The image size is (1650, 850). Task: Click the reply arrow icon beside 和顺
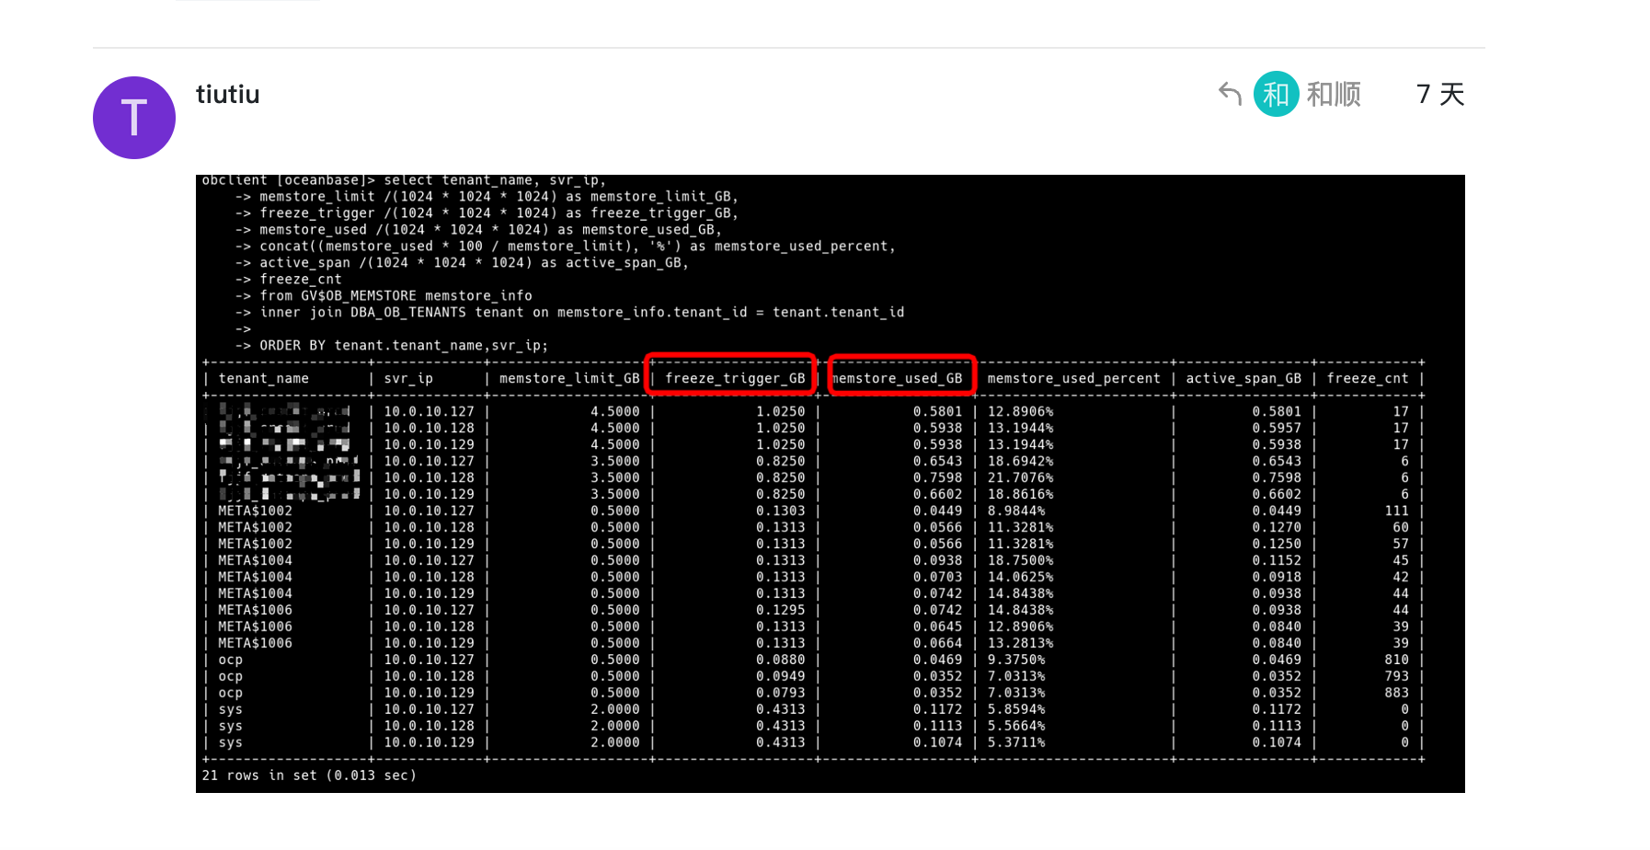pyautogui.click(x=1230, y=94)
